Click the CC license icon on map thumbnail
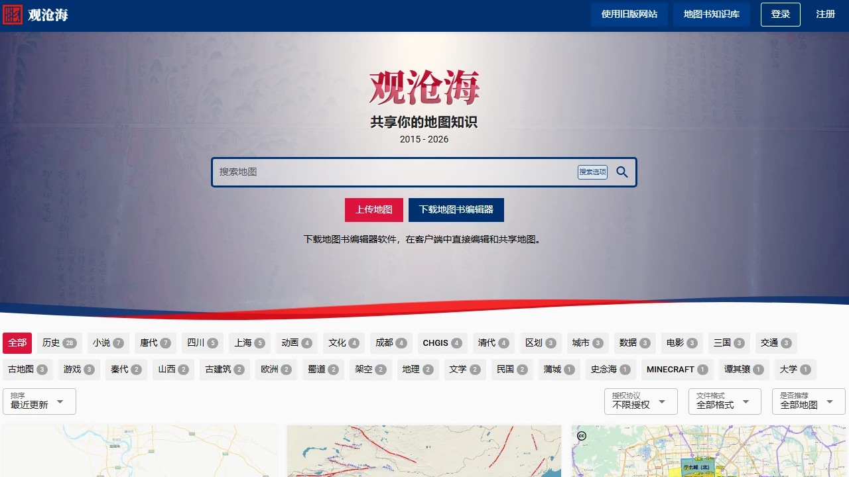 [582, 435]
